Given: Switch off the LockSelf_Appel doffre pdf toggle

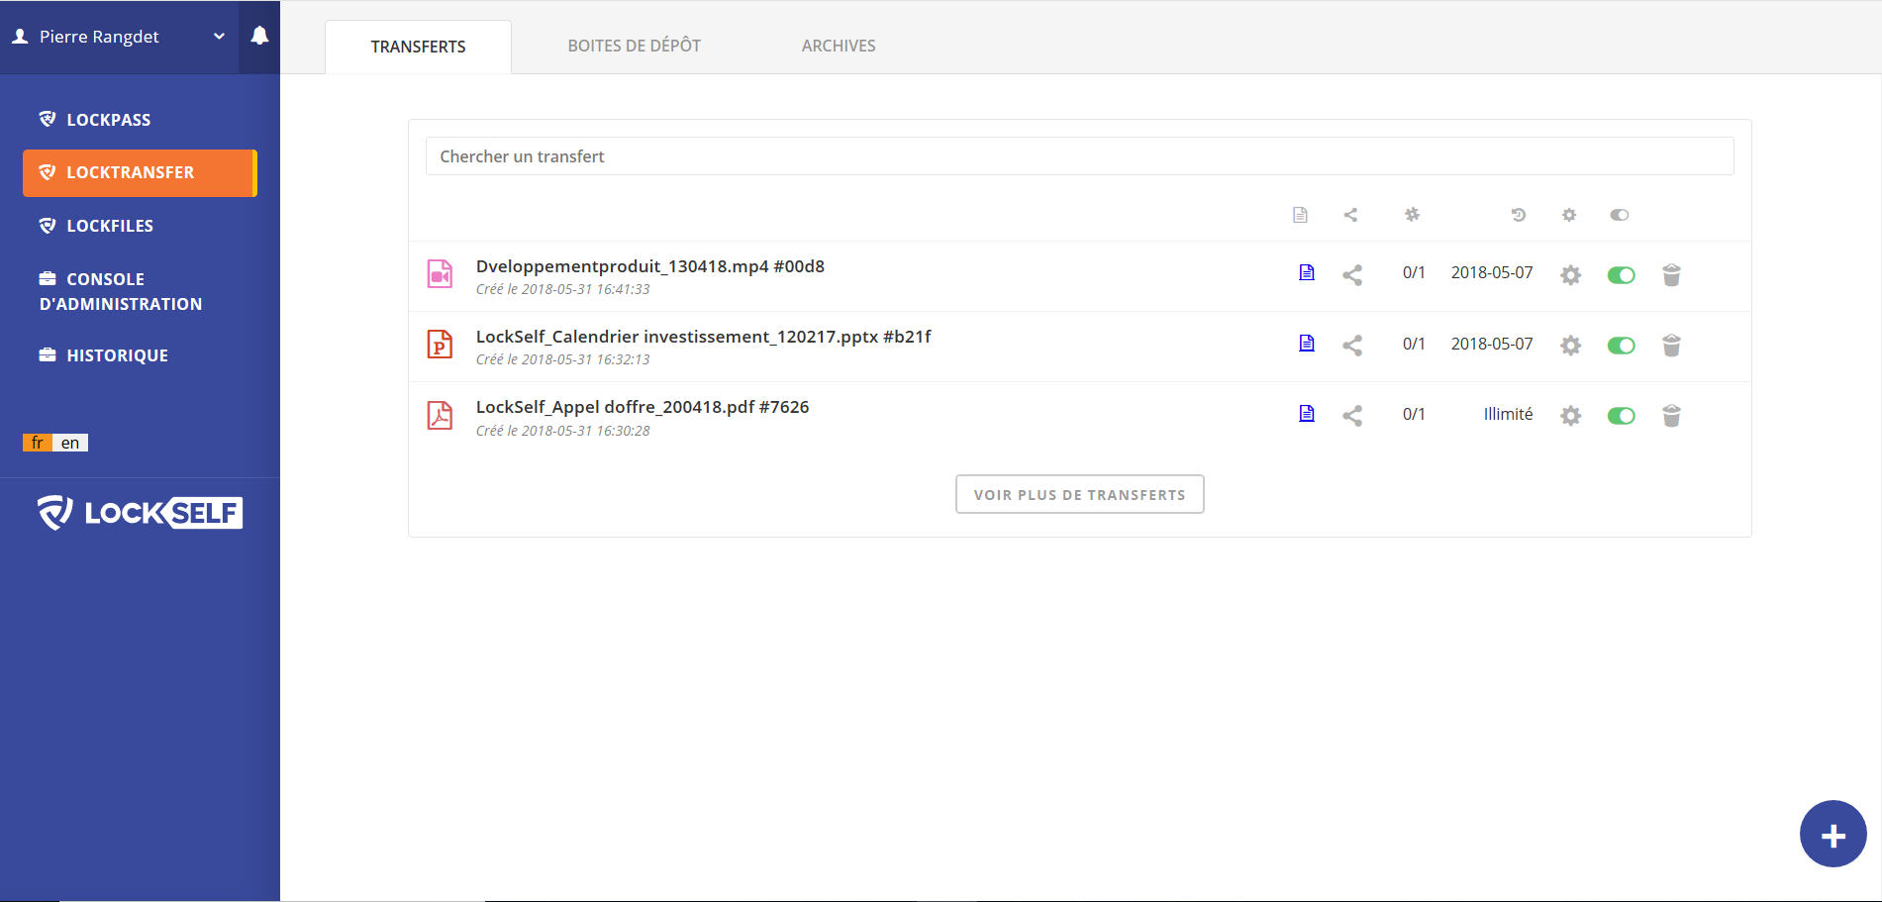Looking at the screenshot, I should click(1621, 416).
